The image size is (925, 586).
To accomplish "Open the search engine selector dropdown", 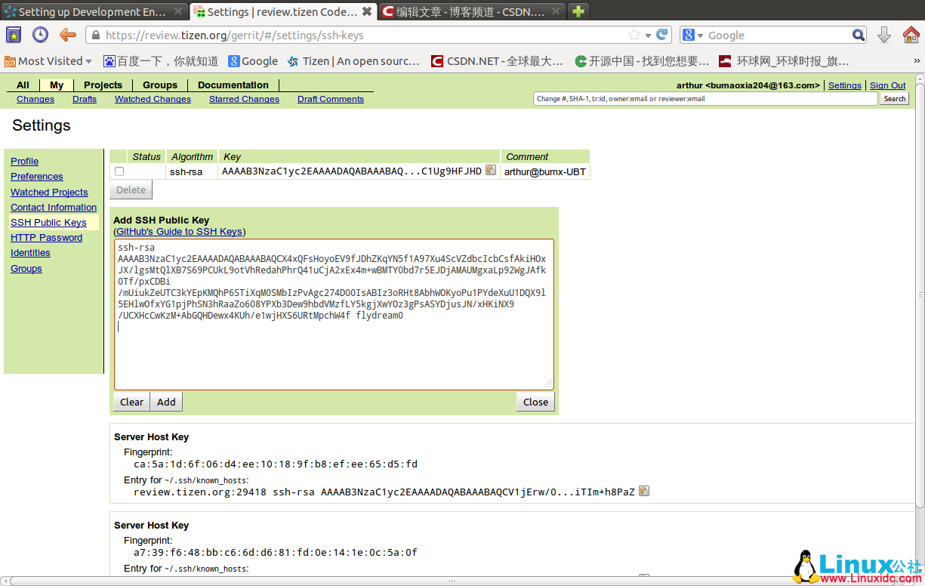I will coord(700,35).
